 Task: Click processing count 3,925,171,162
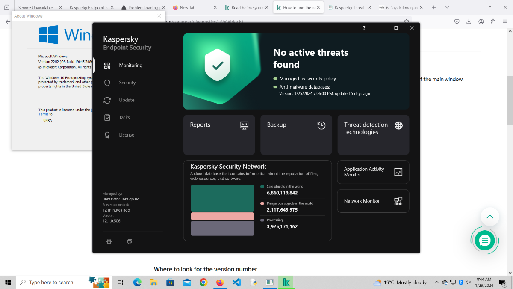(282, 226)
